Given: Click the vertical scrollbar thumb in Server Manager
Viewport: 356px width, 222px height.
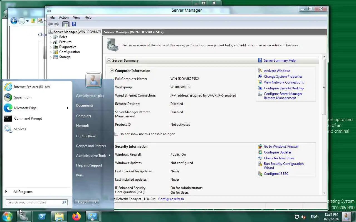Looking at the screenshot, I should (x=324, y=87).
